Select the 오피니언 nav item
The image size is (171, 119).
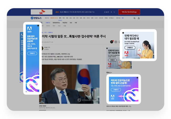pyautogui.click(x=101, y=18)
